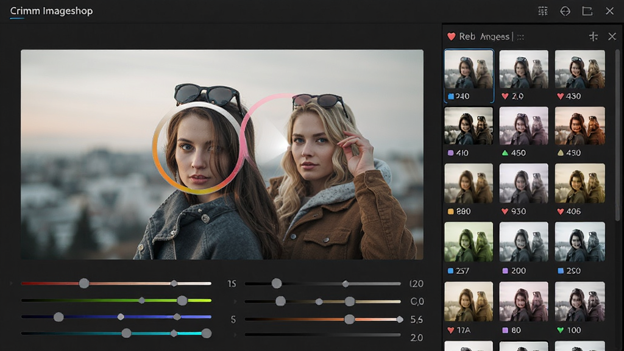Screen dimensions: 624x351
Task: Toggle the heart favorite beside 2,0
Action: tap(505, 96)
